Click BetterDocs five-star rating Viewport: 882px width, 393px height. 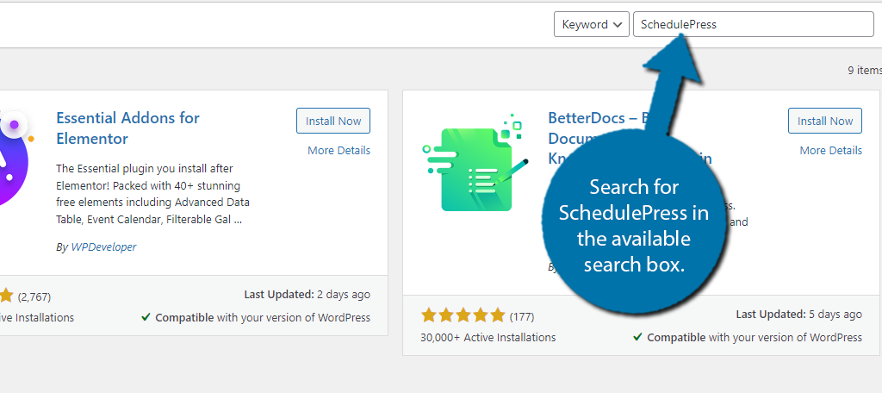[x=463, y=315]
